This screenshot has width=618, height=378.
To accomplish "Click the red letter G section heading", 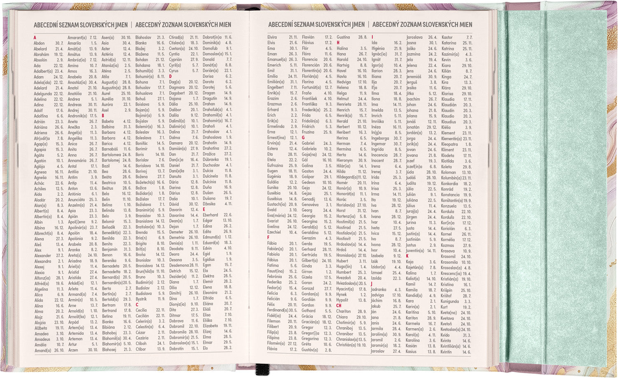I will point(303,138).
